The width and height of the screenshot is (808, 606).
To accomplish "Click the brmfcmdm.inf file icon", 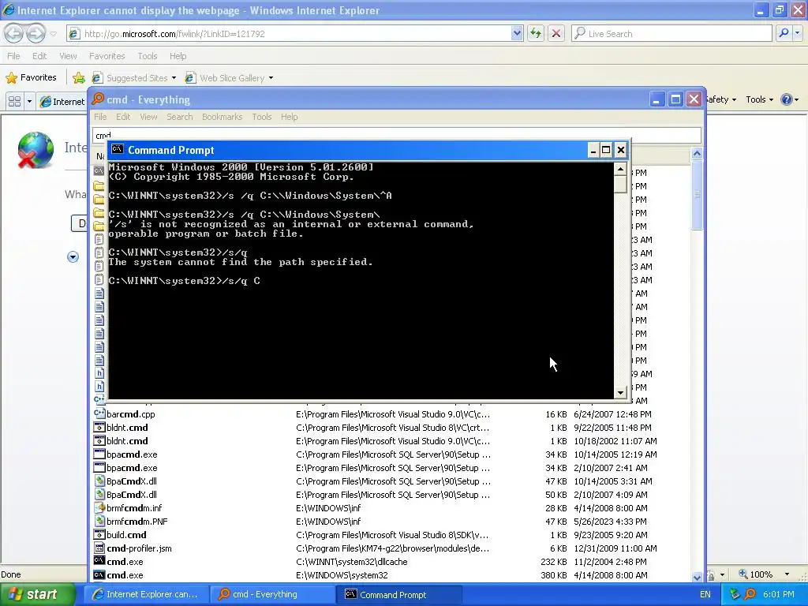I will pyautogui.click(x=99, y=507).
